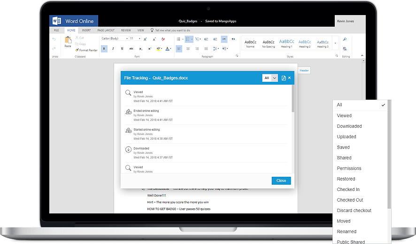Click the Redo arrow icon
Image resolution: width=416 pixels, height=244 pixels.
(x=54, y=48)
